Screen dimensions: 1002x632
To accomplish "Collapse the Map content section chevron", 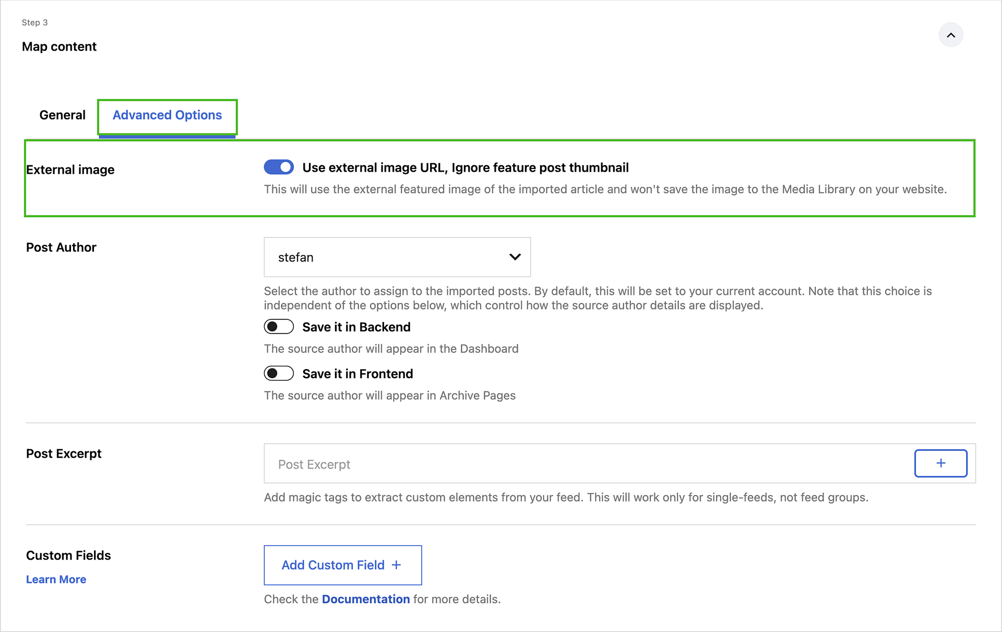I will [950, 35].
